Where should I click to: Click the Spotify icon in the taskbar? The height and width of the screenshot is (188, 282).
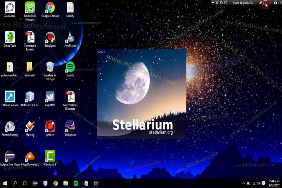(76, 183)
